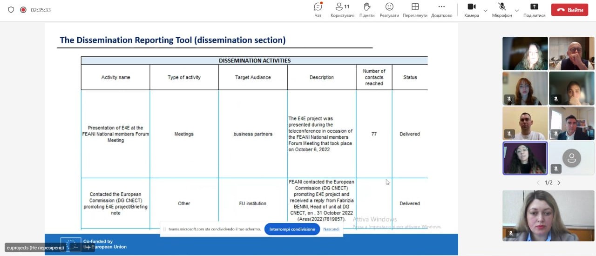This screenshot has width=596, height=256.
Task: Click the 'business partners' cell
Action: [253, 134]
